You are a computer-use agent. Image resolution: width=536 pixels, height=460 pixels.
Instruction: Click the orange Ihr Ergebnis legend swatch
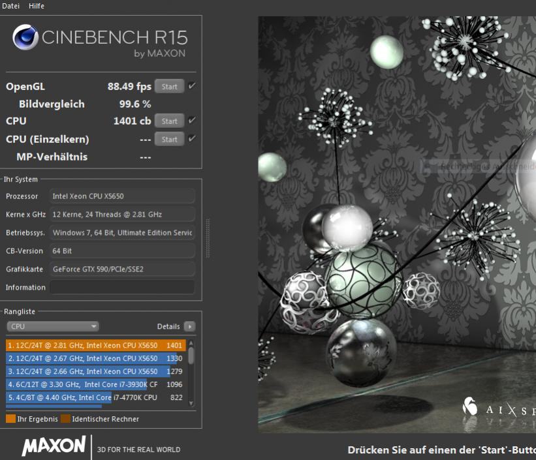click(x=10, y=419)
